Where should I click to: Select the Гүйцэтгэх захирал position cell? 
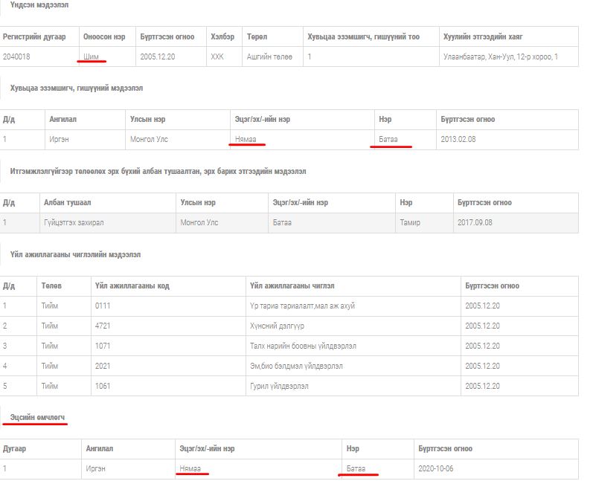pyautogui.click(x=75, y=222)
